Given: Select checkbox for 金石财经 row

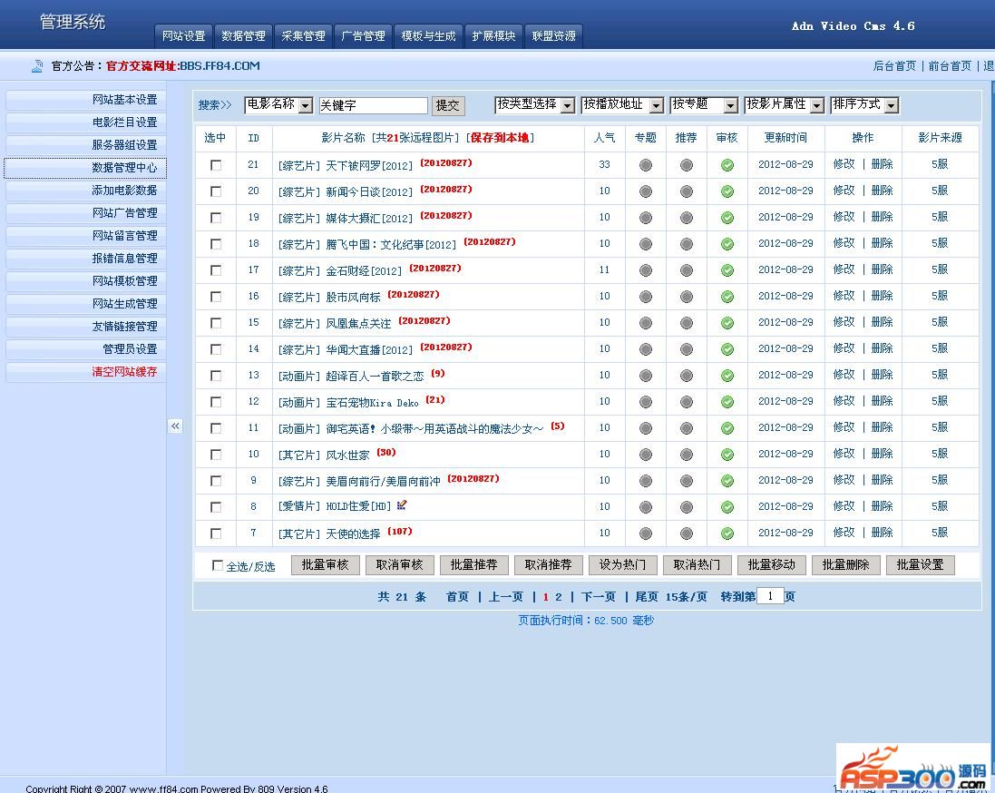Looking at the screenshot, I should 216,270.
